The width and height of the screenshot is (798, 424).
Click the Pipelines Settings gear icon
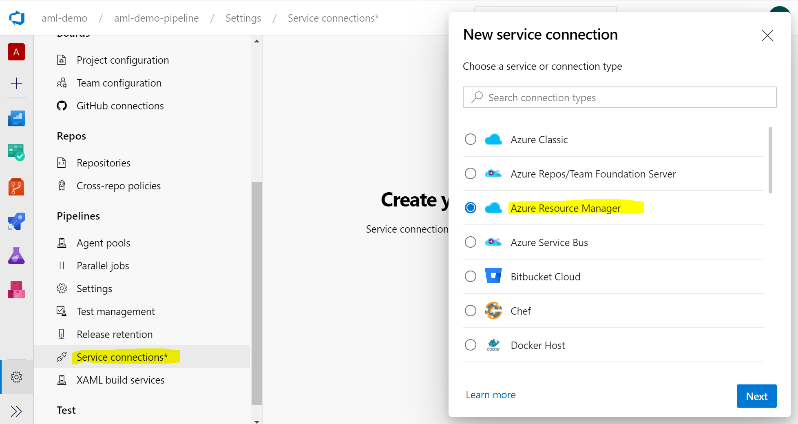(62, 289)
